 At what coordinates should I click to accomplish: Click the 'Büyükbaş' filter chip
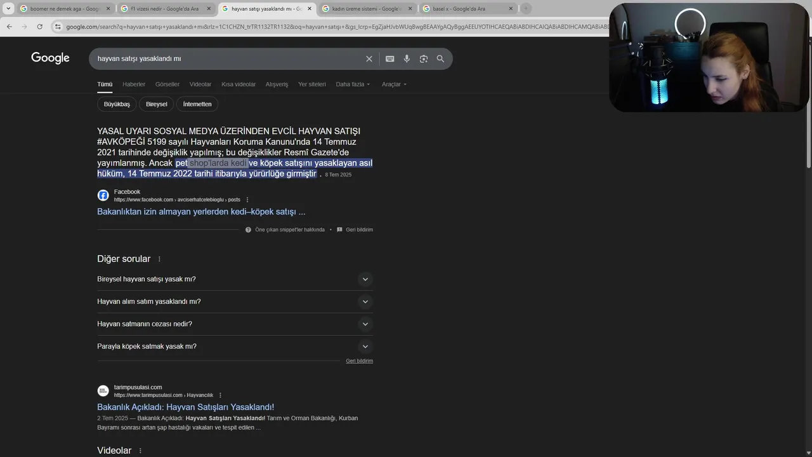point(117,104)
